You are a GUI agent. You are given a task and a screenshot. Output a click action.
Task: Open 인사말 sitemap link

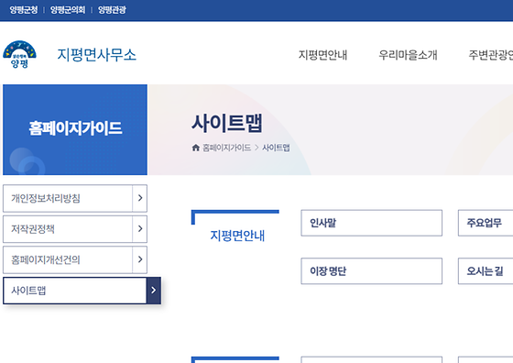[371, 223]
